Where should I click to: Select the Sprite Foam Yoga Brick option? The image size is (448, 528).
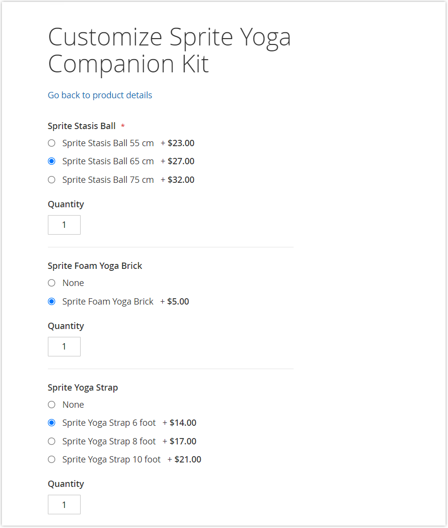coord(51,301)
